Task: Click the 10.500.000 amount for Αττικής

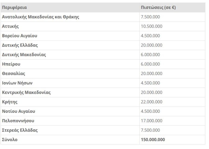Action: [151, 26]
